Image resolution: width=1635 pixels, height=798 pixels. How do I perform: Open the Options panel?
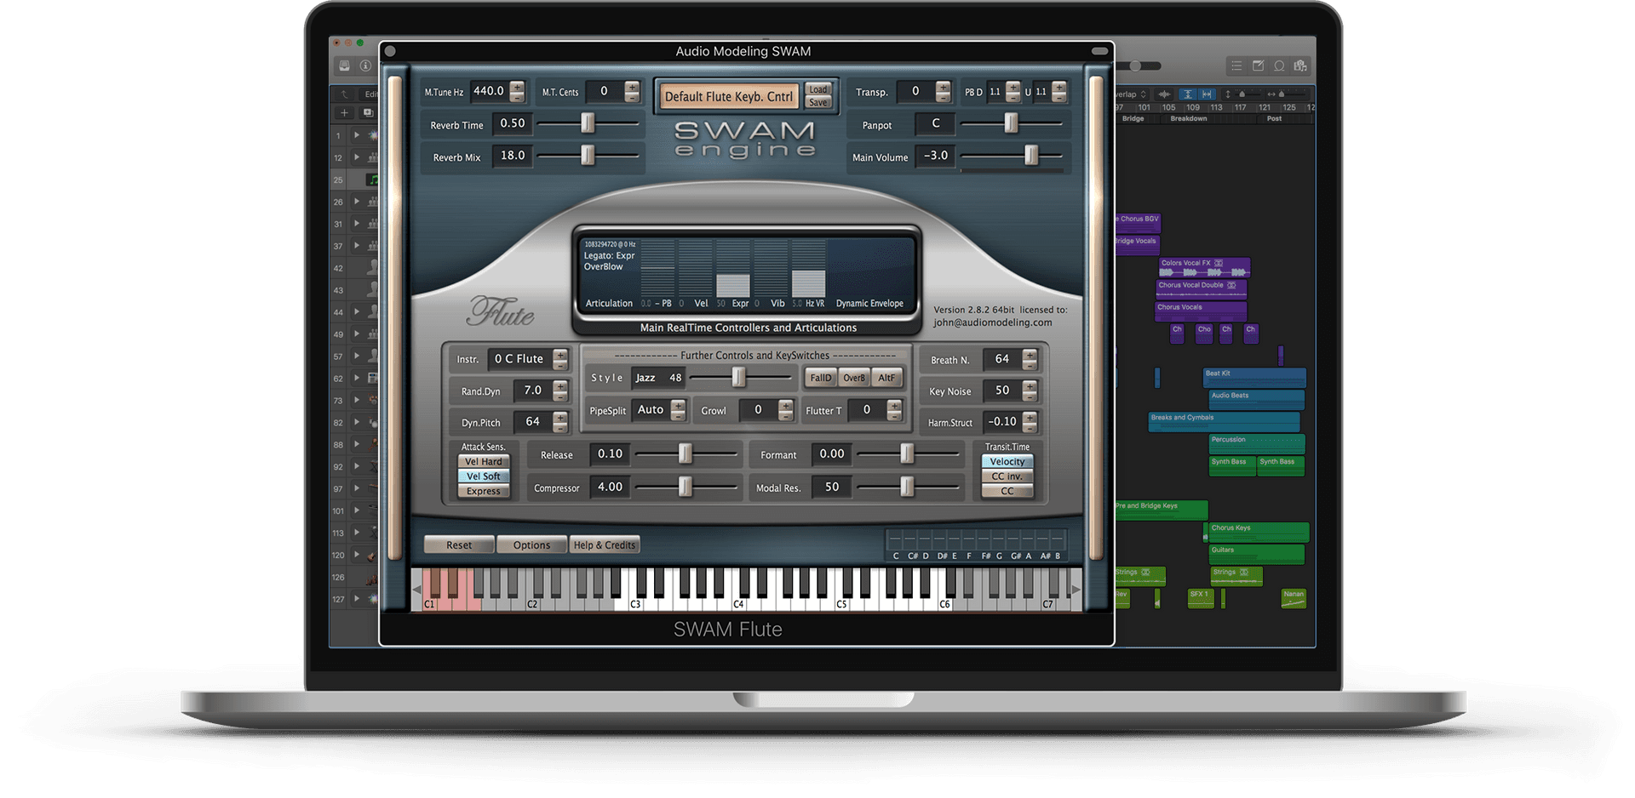[531, 545]
